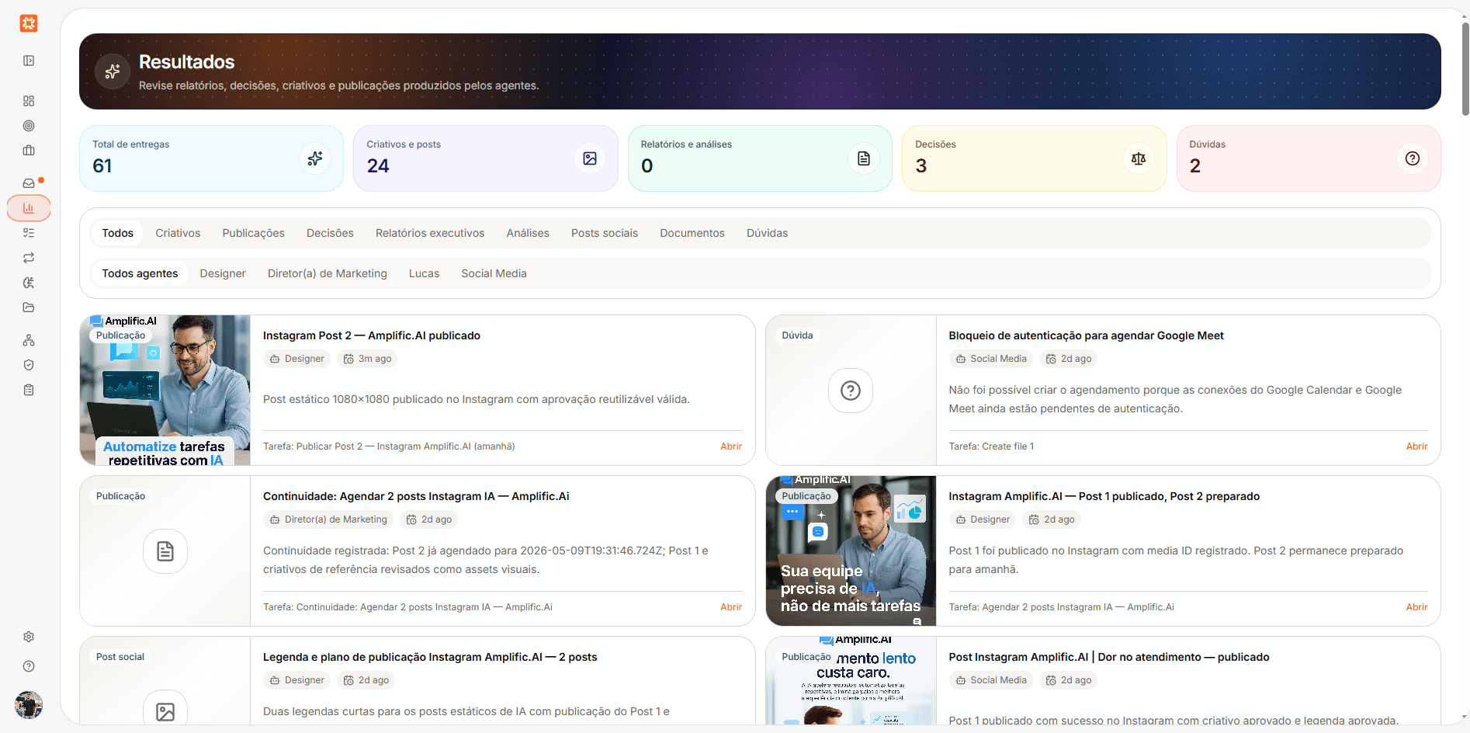Open the briefcase icon in sidebar

(x=29, y=151)
